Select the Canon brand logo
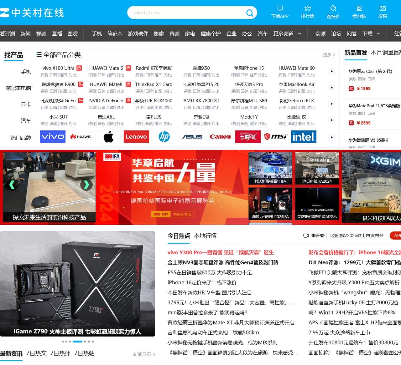This screenshot has height=365, width=401. tap(220, 137)
